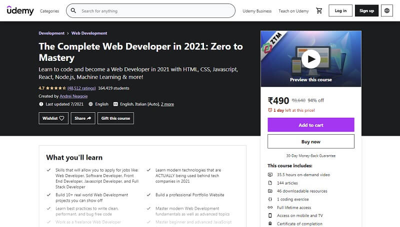
Task: Click the '94% off' discount text
Action: [316, 100]
